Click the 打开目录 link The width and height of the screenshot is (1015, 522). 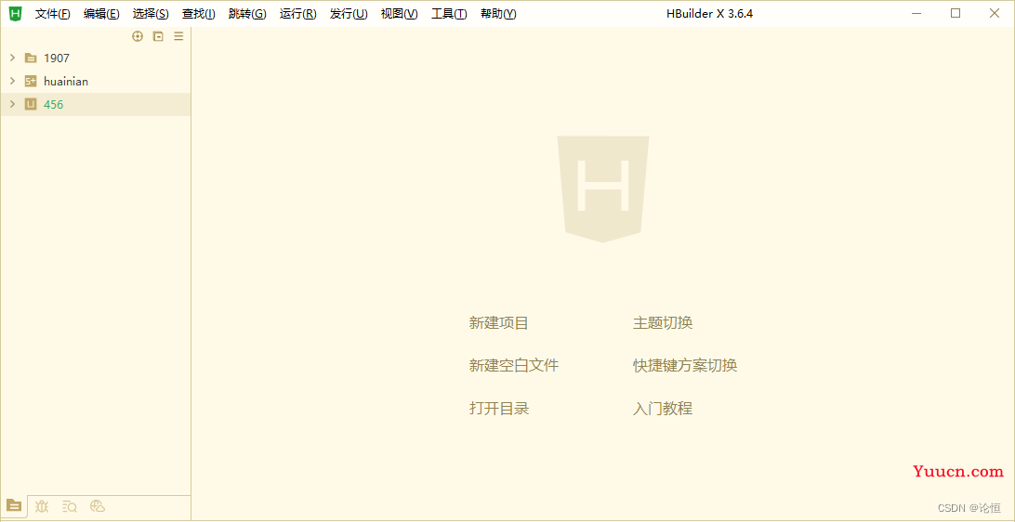(499, 409)
